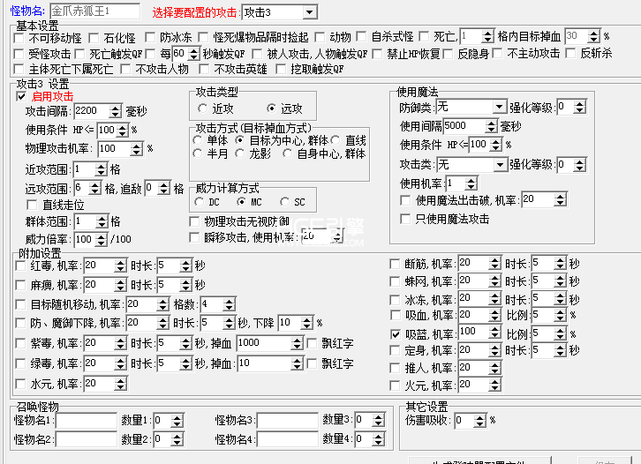Enable 物理攻击无视防御 checkbox
This screenshot has width=641, height=464.
[x=195, y=221]
